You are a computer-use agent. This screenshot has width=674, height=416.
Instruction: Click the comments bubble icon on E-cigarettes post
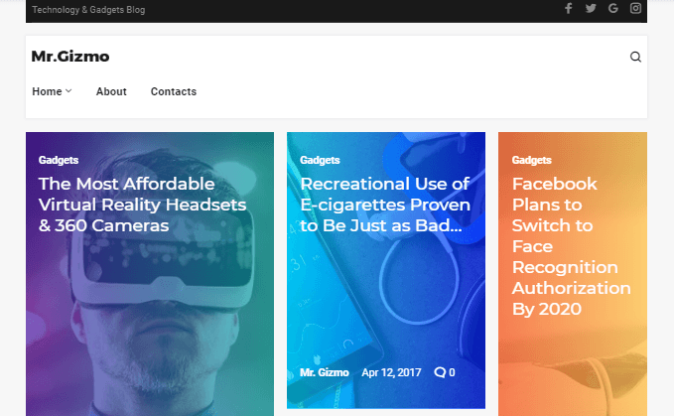[440, 372]
